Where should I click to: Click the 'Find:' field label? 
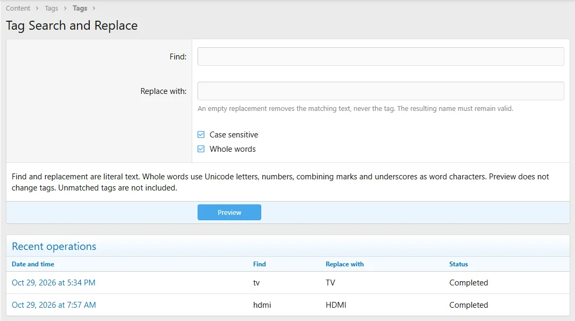(x=178, y=56)
